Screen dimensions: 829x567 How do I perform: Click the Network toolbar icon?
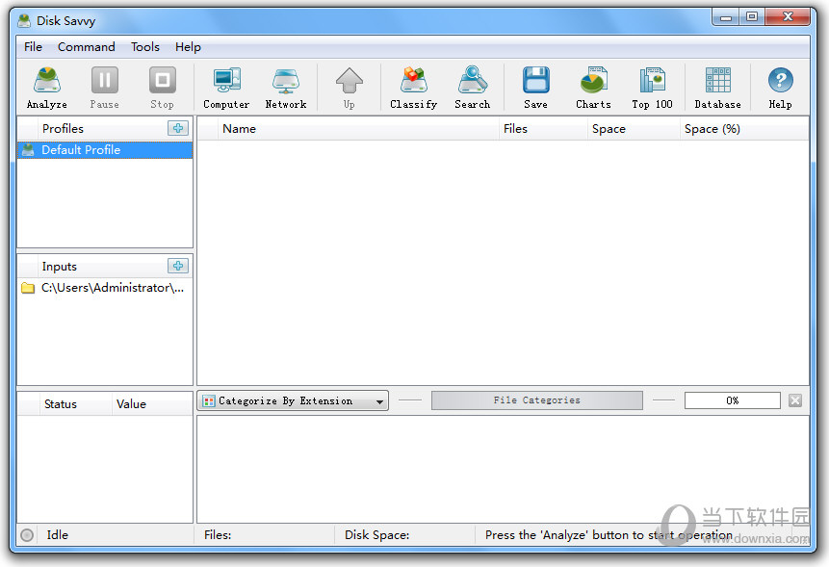point(286,87)
